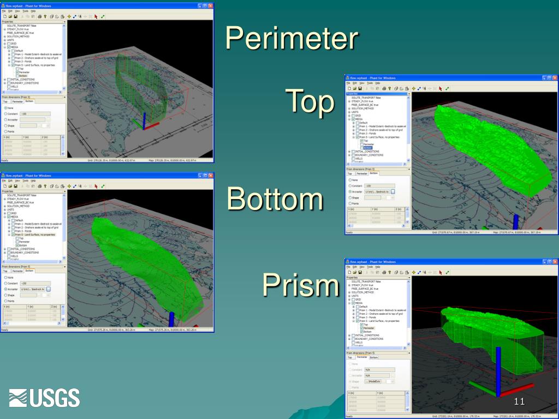Switch to Bottom tab in Prism window panel
559x419 pixels.
[x=373, y=357]
